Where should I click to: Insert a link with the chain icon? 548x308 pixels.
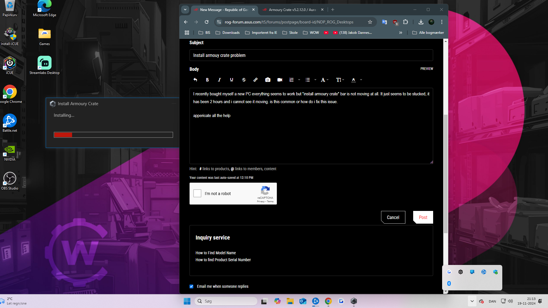255,80
